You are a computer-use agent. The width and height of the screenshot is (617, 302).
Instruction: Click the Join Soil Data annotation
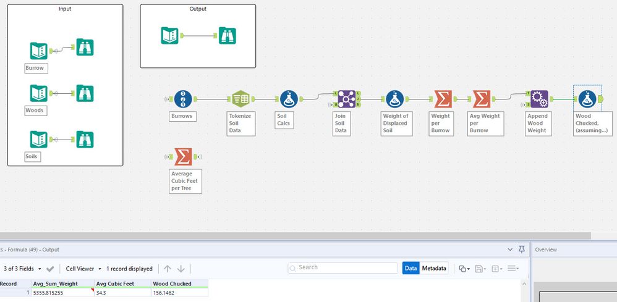click(341, 124)
